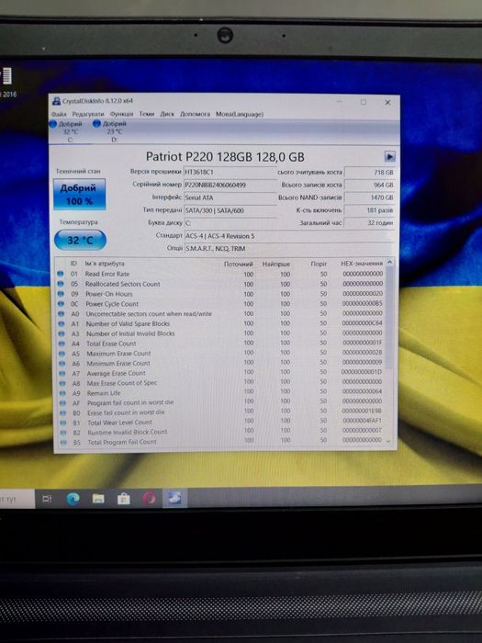This screenshot has height=643, width=482.
Task: Click the 181 разів power-on count value
Action: (x=370, y=210)
